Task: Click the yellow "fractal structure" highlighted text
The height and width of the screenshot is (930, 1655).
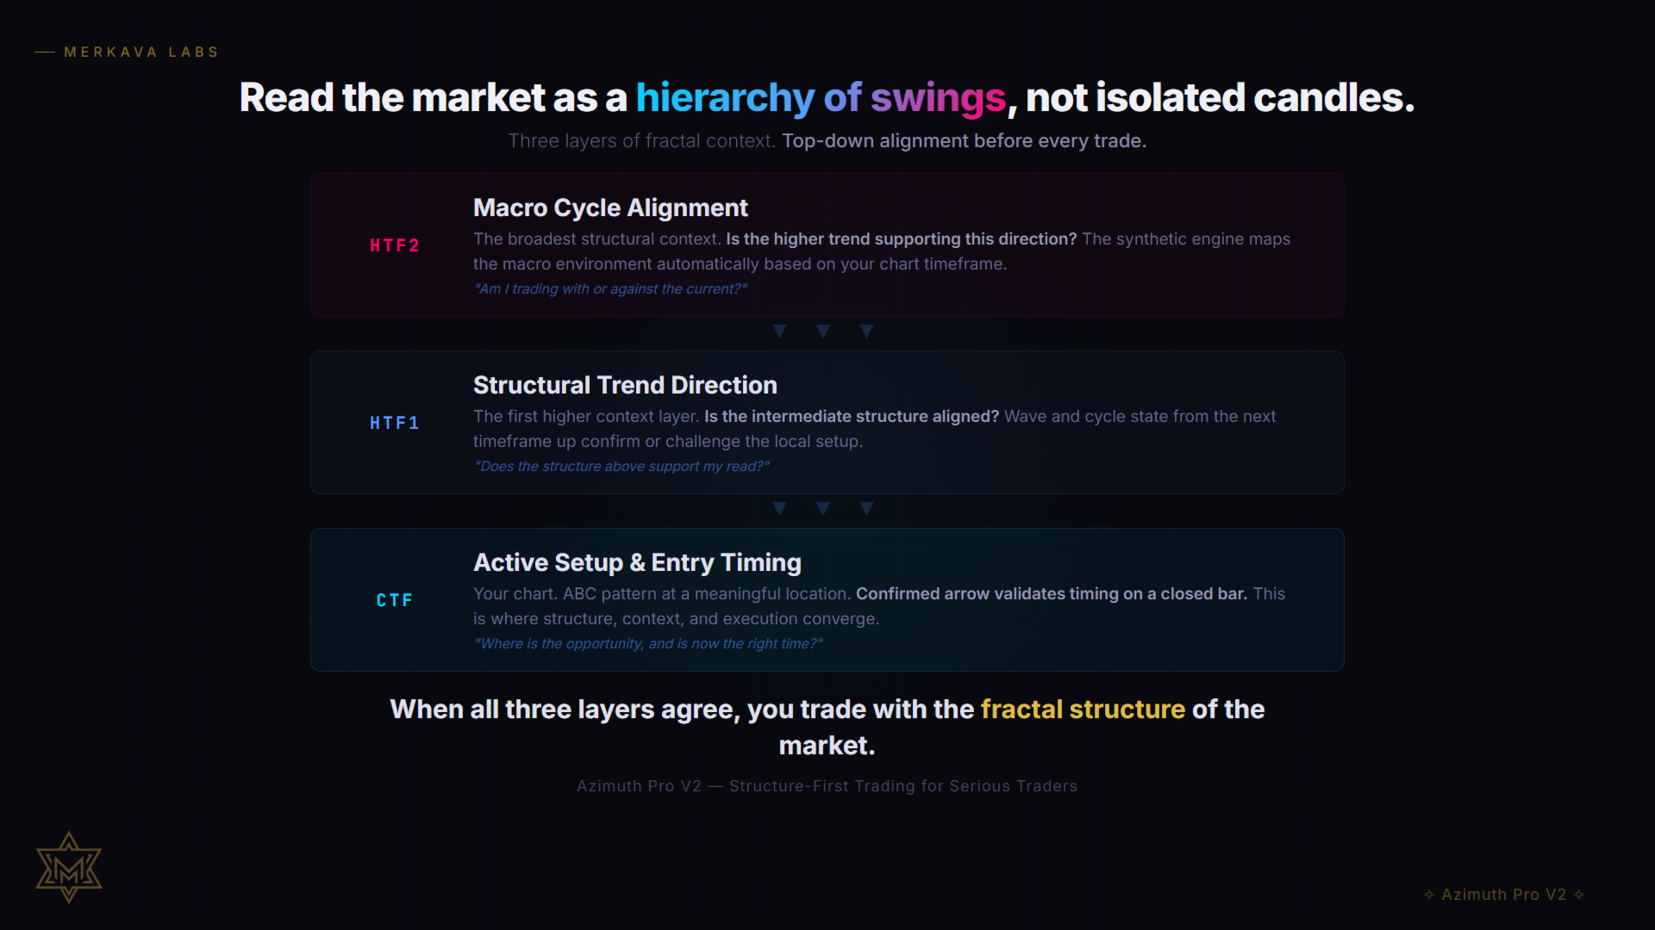Action: coord(1083,709)
